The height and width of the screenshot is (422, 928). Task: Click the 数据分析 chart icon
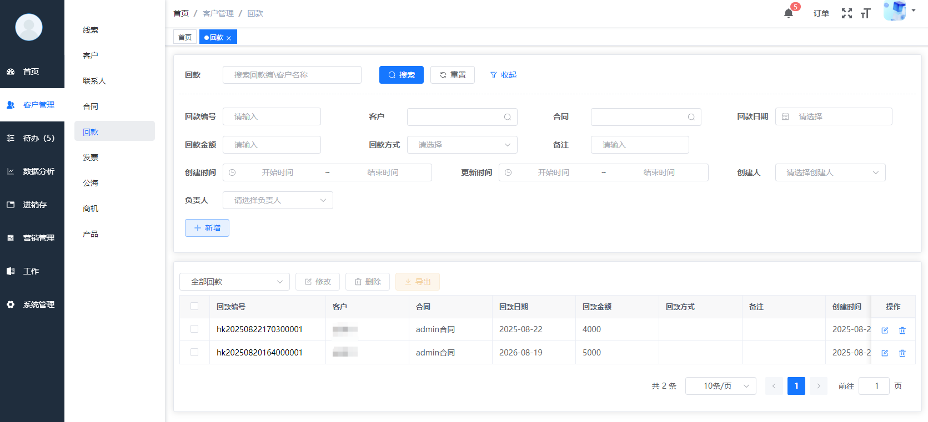pyautogui.click(x=11, y=171)
